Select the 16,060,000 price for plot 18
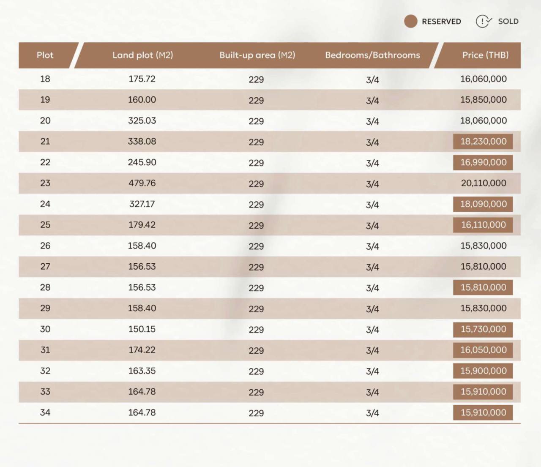Screen dimensions: 541x467 click(484, 79)
